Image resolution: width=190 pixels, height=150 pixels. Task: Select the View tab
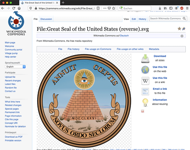126,19
